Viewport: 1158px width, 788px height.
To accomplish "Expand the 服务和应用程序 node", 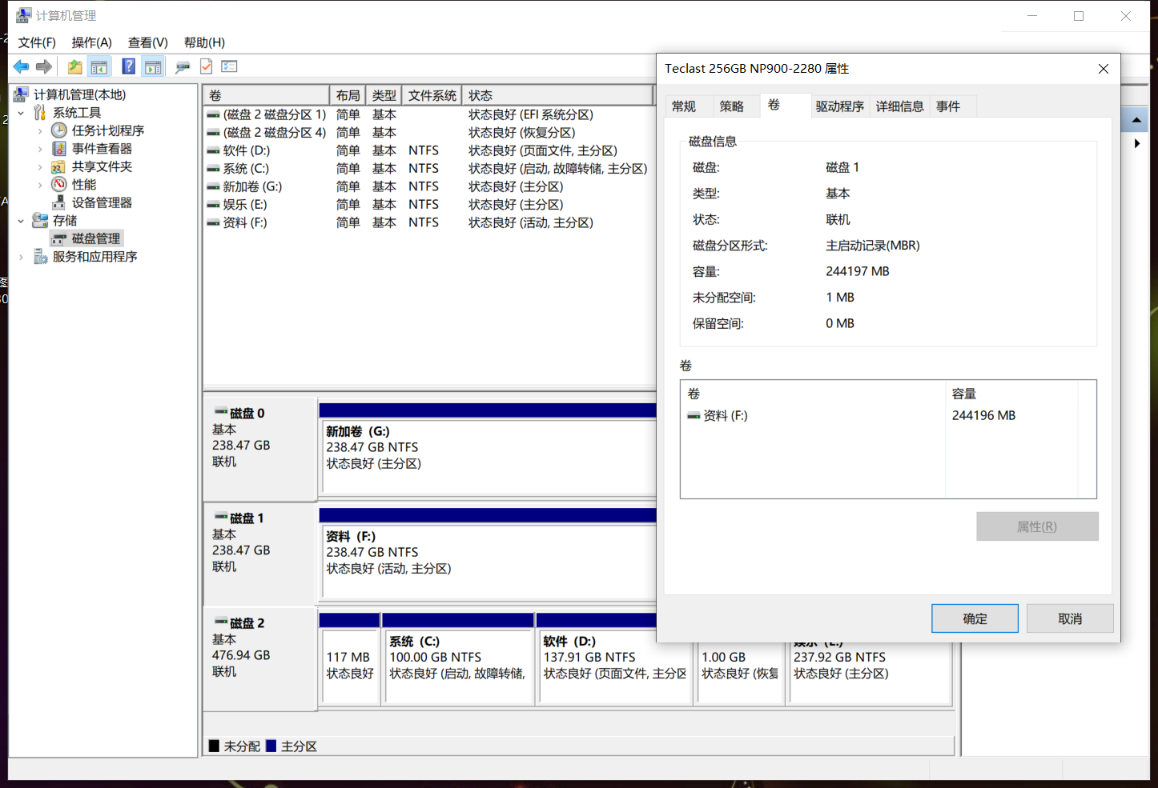I will click(x=21, y=257).
